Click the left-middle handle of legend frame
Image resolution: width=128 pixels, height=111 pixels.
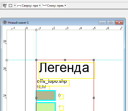[36, 98]
